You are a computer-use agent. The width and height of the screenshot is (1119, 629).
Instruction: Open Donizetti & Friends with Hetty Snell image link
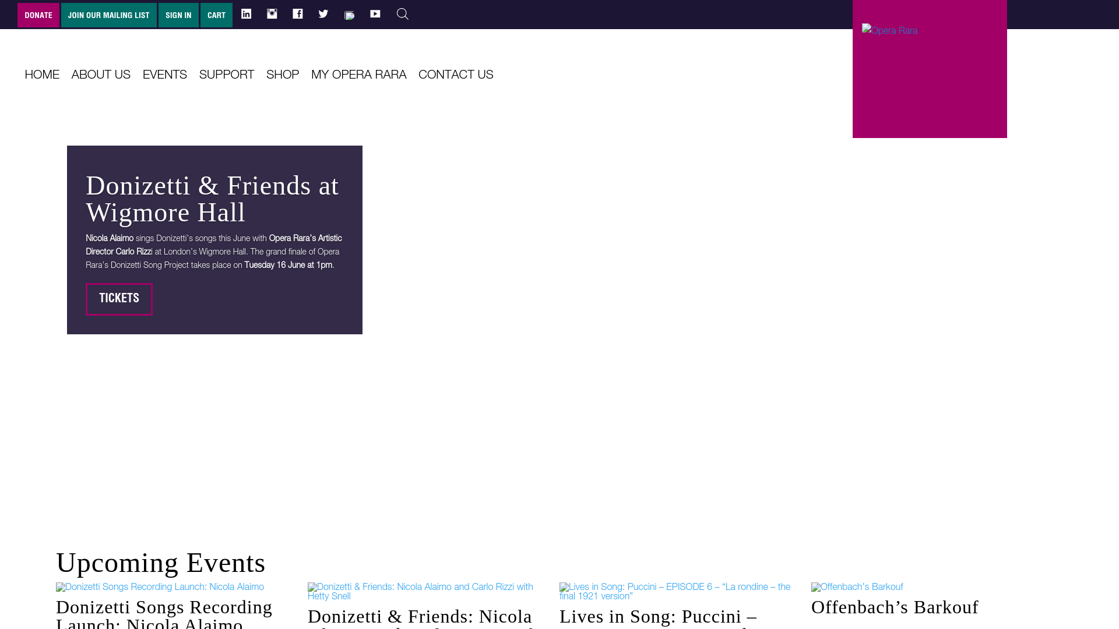click(421, 592)
